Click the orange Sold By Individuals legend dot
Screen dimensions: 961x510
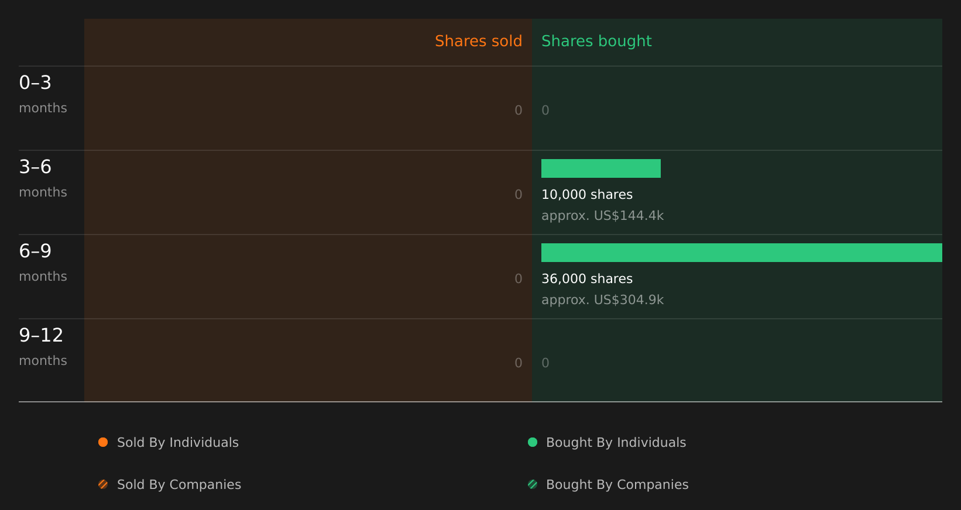(x=103, y=442)
